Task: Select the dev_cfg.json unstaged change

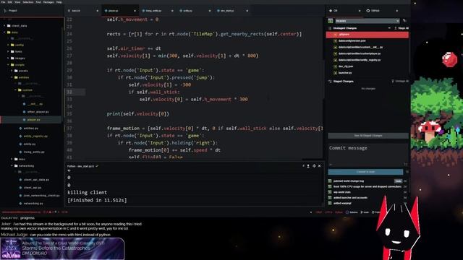Action: (x=368, y=66)
